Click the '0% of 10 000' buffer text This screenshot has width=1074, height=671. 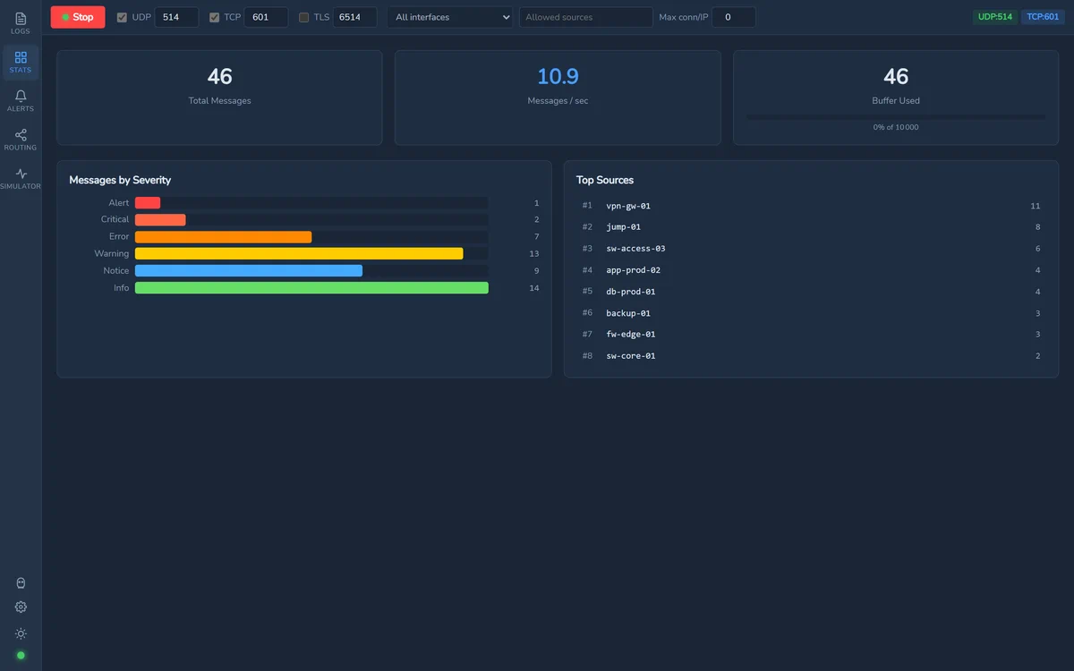tap(896, 127)
